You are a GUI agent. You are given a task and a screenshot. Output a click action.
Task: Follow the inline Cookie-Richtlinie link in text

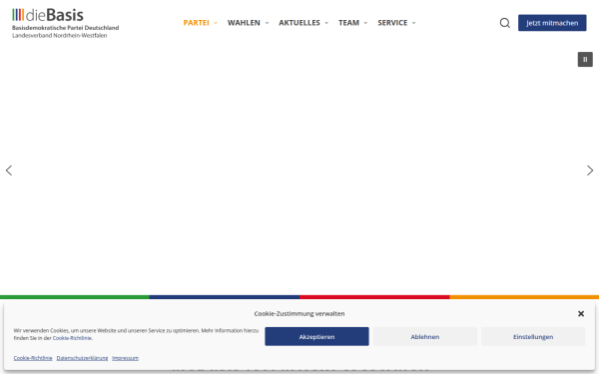(72, 338)
